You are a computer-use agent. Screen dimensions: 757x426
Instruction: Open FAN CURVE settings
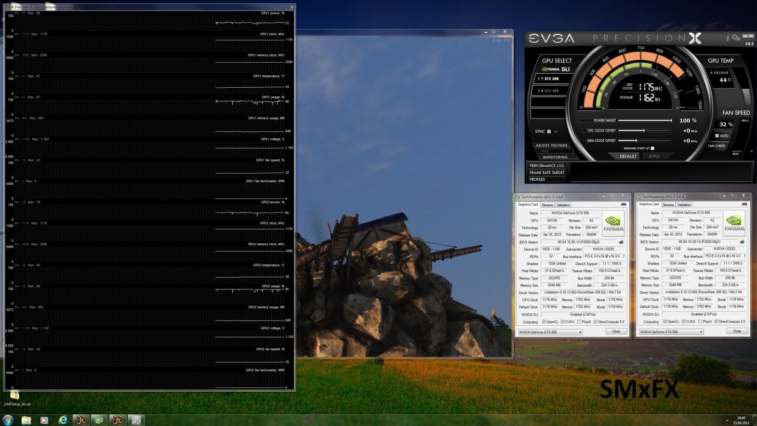tap(717, 146)
